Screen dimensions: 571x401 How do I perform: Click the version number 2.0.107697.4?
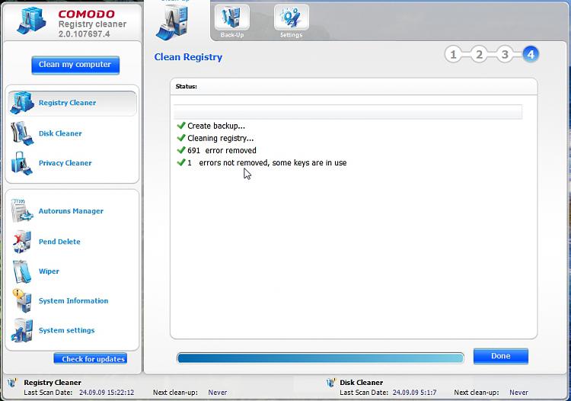click(x=84, y=34)
